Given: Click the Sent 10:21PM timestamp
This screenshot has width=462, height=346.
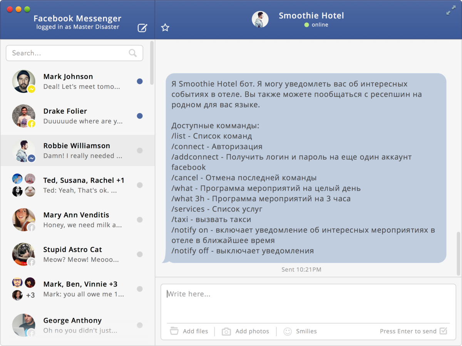Looking at the screenshot, I should (x=301, y=269).
